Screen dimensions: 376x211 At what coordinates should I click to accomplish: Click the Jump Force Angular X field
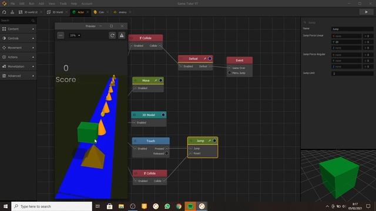click(347, 55)
